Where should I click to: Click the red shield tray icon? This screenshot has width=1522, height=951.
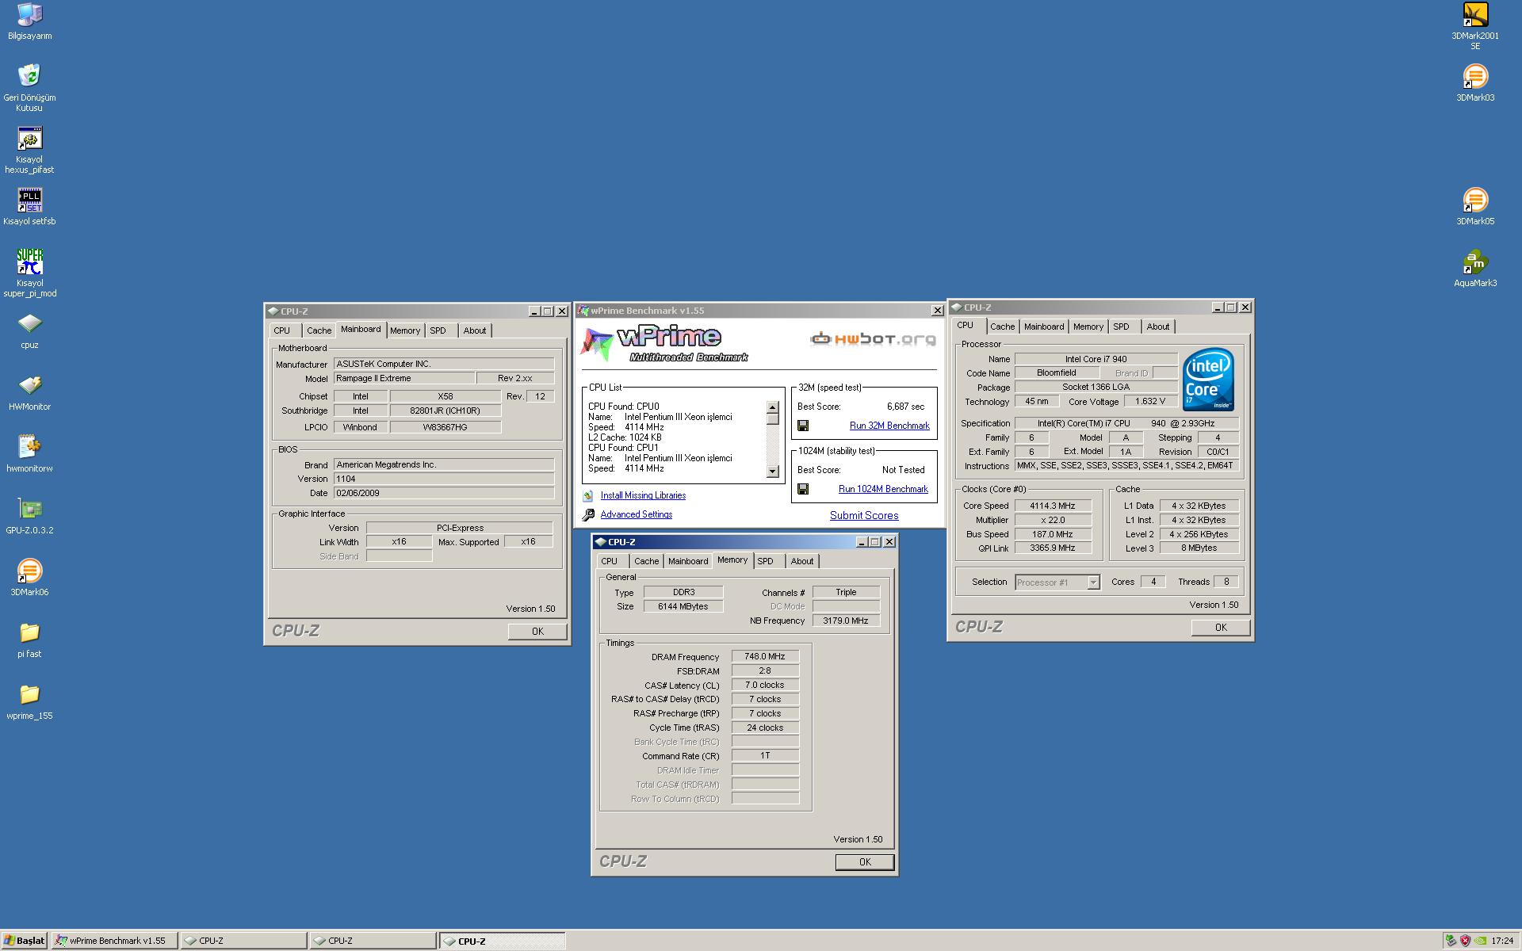1466,941
